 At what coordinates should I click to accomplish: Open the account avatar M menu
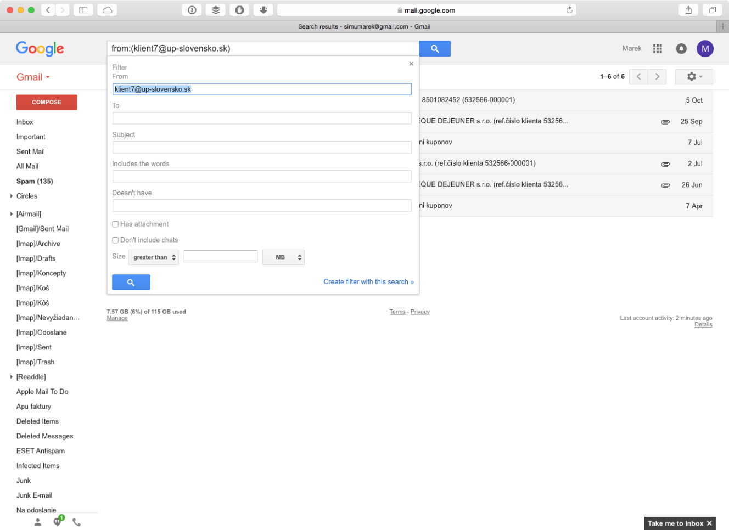705,49
